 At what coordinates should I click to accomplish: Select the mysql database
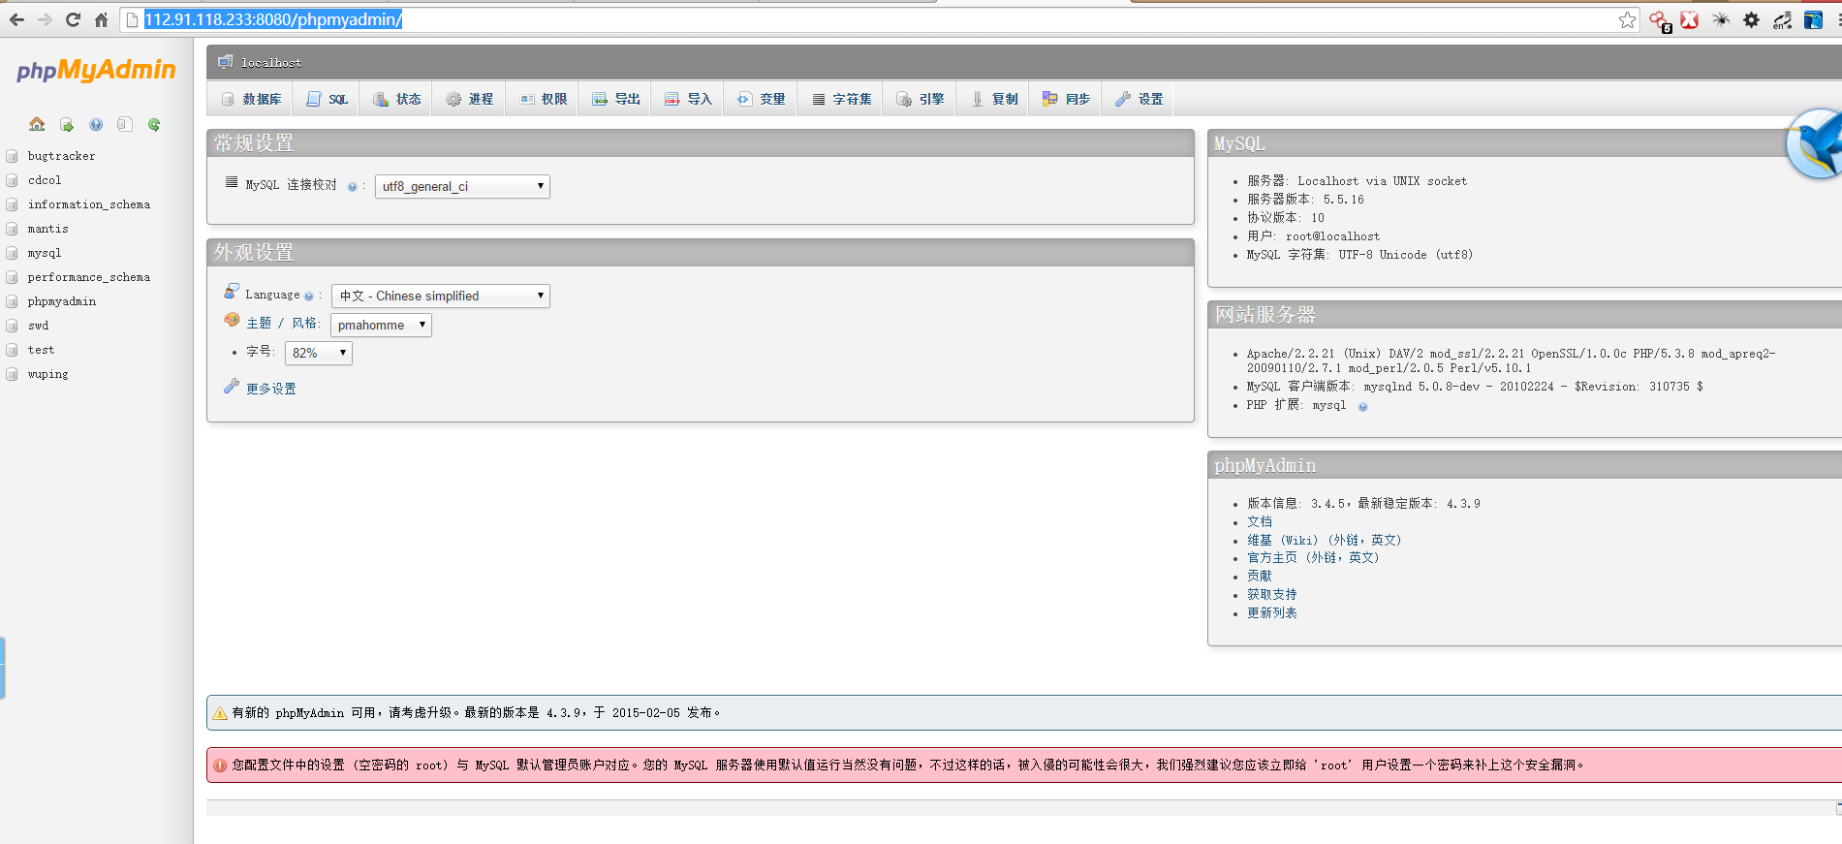(45, 253)
